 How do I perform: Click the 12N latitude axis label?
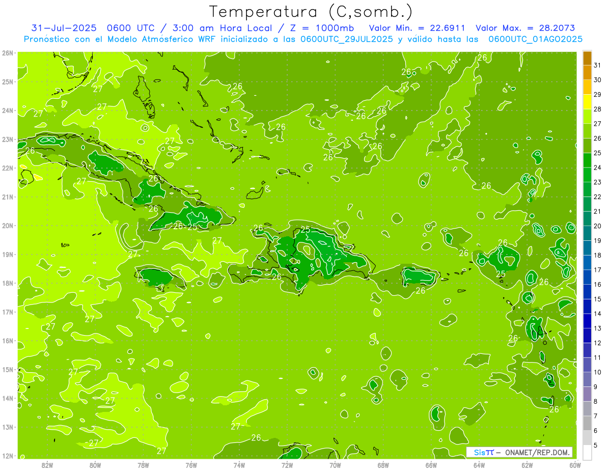pos(7,456)
